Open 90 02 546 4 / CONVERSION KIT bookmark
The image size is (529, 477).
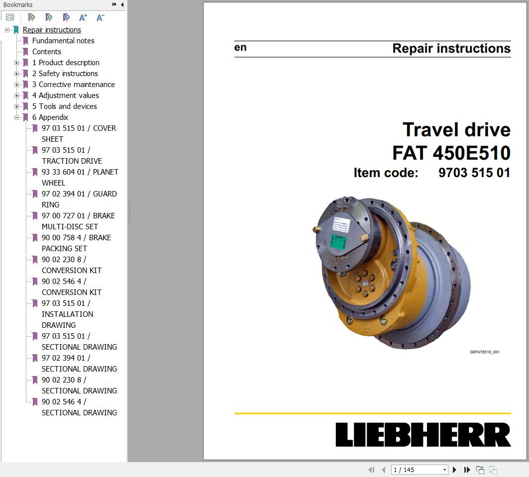click(x=72, y=287)
